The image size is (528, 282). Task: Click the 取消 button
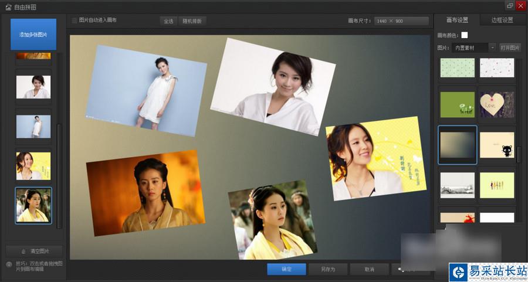click(x=370, y=269)
